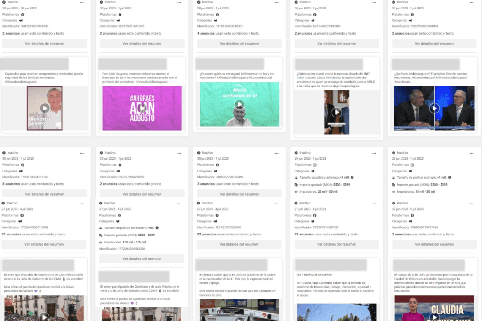Image resolution: width=482 pixels, height=321 pixels.
Task: Play the pink #AhoraEsAdánAugusto video
Action: pyautogui.click(x=142, y=108)
